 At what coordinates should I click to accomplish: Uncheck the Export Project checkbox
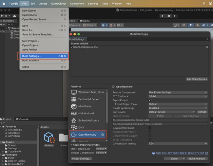[x=150, y=100]
